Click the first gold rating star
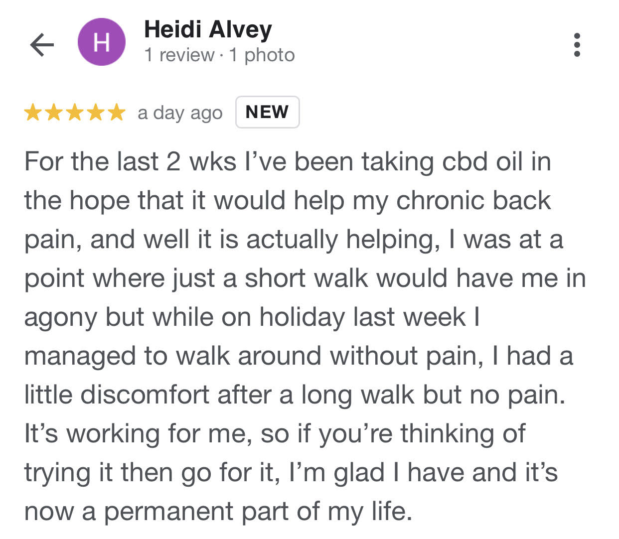Screen dimensions: 619x539 click(33, 113)
